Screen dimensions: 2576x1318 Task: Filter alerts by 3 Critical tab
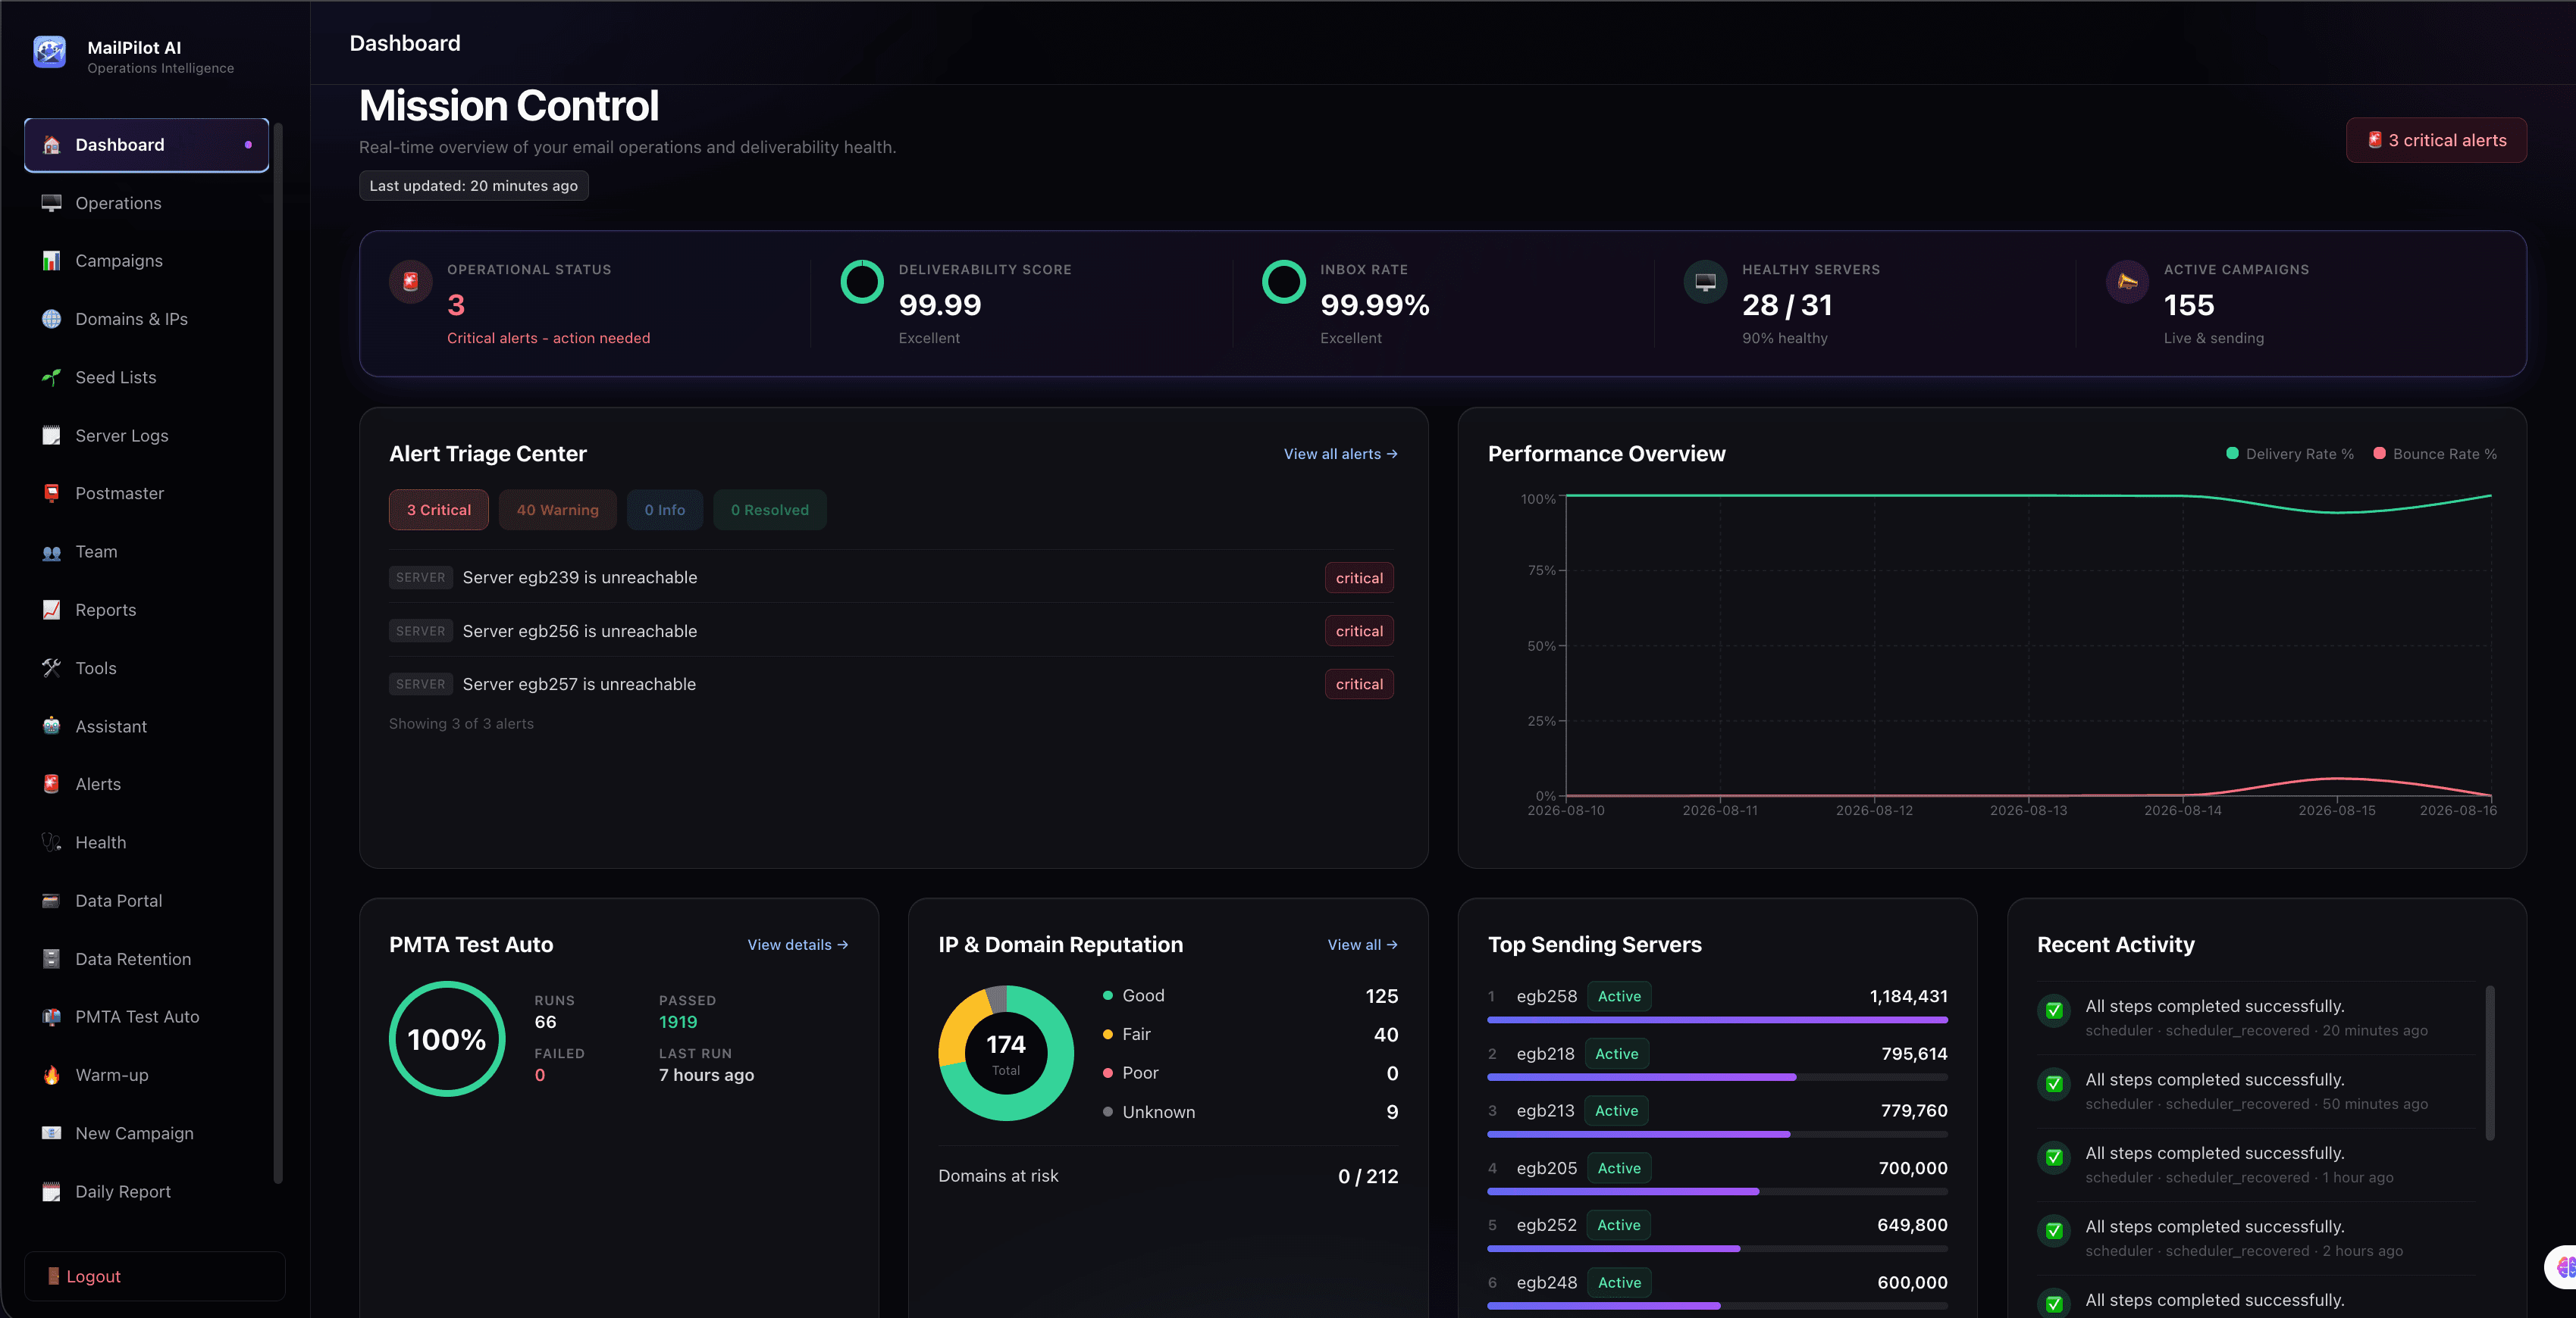point(439,510)
